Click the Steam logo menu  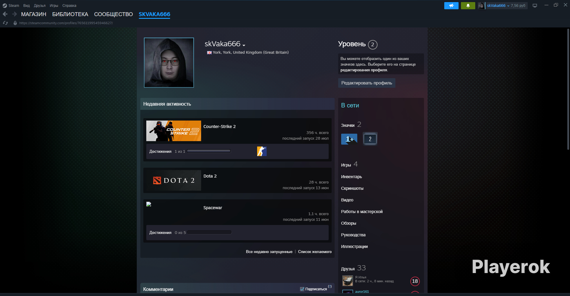click(x=5, y=6)
